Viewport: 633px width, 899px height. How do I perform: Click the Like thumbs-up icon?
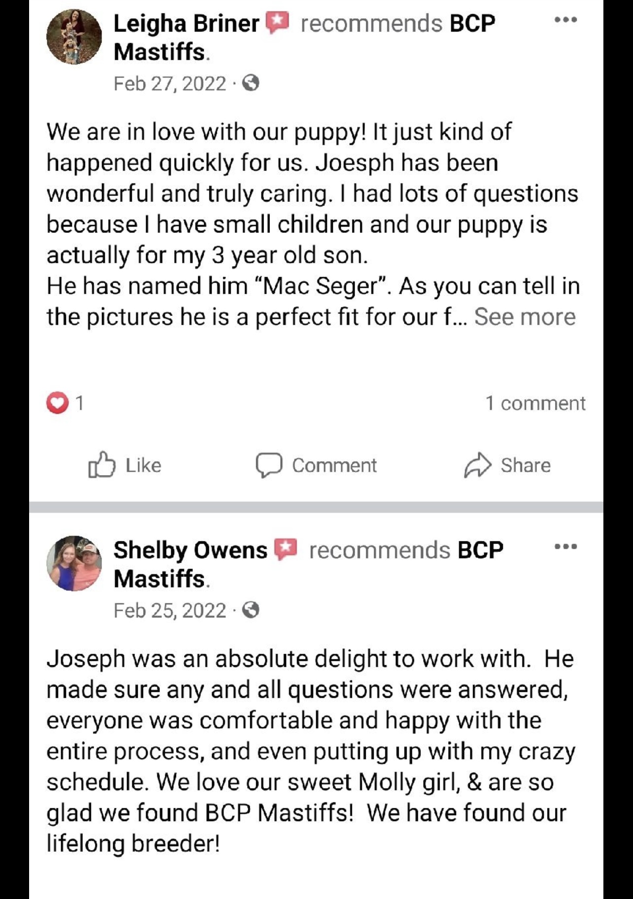(x=102, y=465)
